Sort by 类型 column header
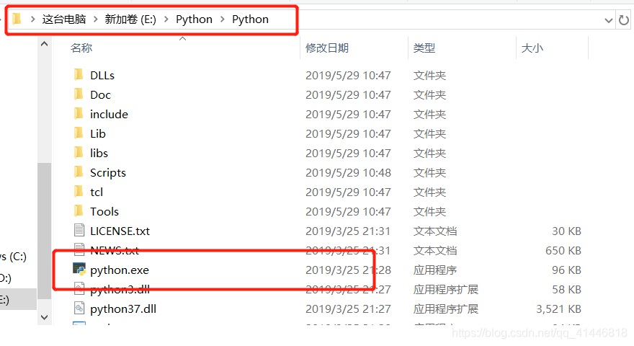This screenshot has width=634, height=346. pos(424,48)
